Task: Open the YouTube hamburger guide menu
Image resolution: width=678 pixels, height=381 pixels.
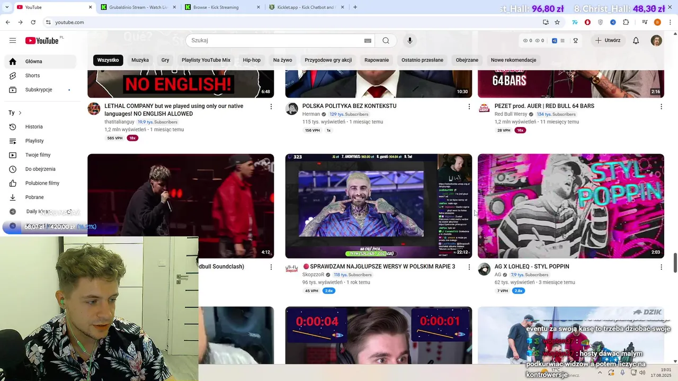Action: pyautogui.click(x=13, y=41)
